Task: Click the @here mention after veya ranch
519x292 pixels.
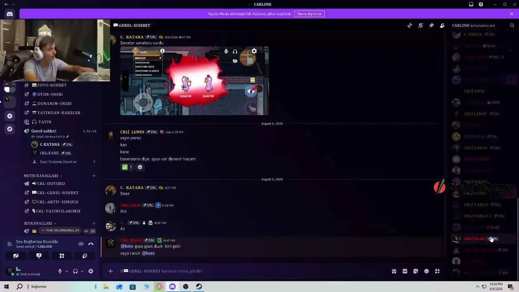Action: pyautogui.click(x=148, y=253)
